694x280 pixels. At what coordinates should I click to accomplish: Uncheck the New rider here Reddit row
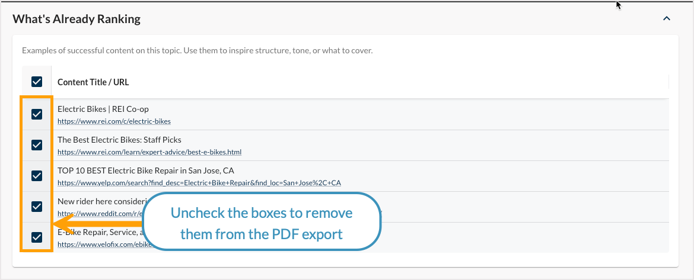[37, 207]
